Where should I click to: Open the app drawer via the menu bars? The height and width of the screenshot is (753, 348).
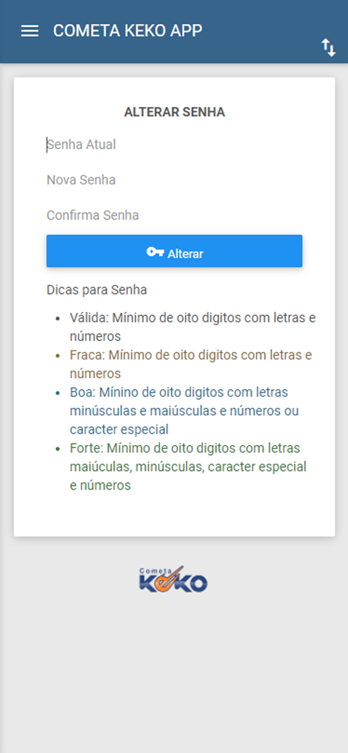pyautogui.click(x=29, y=31)
